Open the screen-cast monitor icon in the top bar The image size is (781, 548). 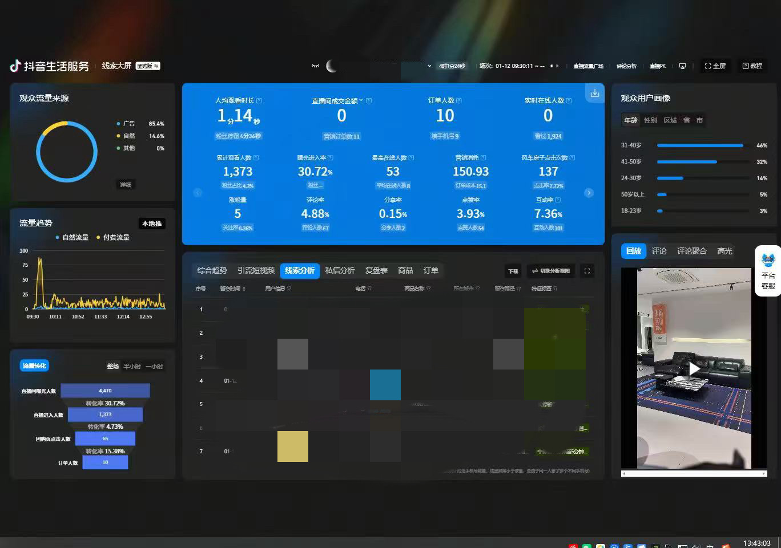click(x=682, y=66)
